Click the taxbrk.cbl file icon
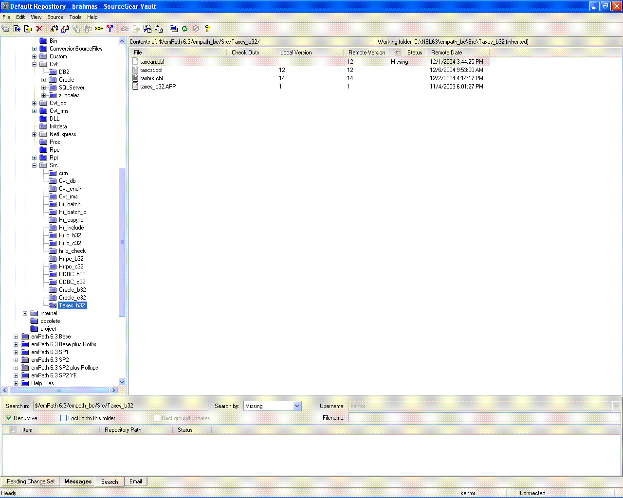The width and height of the screenshot is (623, 498). [x=136, y=78]
